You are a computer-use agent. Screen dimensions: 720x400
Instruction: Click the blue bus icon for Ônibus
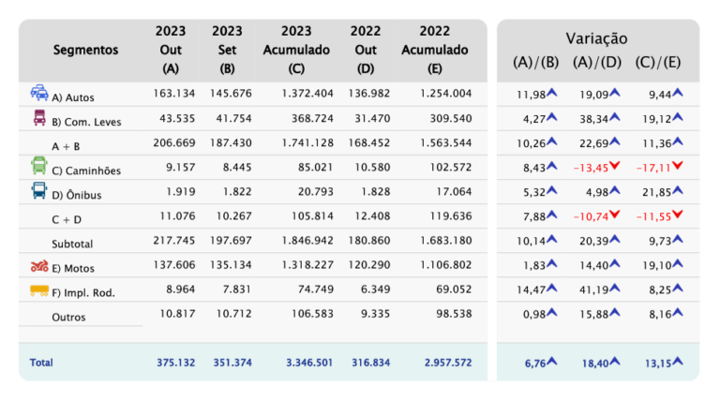(39, 190)
